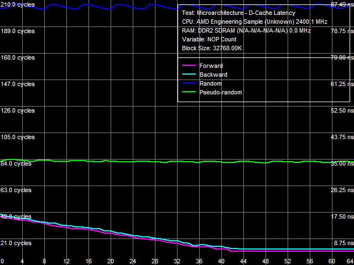Click the 32 tick on the horizontal axis

(177, 261)
